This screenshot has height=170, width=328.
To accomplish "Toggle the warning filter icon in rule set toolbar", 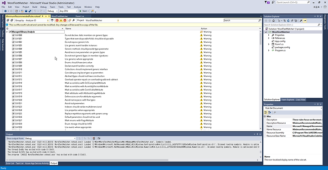I will pyautogui.click(x=61, y=20).
